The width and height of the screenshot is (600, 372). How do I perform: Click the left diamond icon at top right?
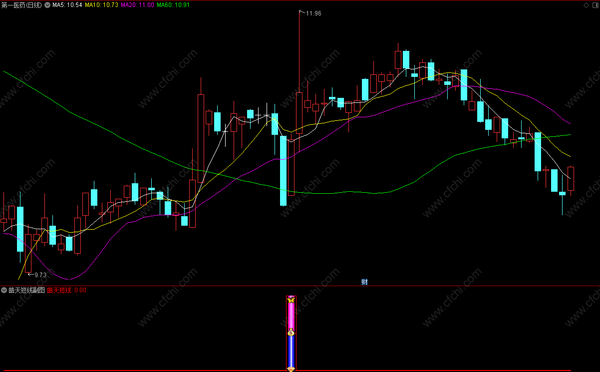(x=586, y=5)
